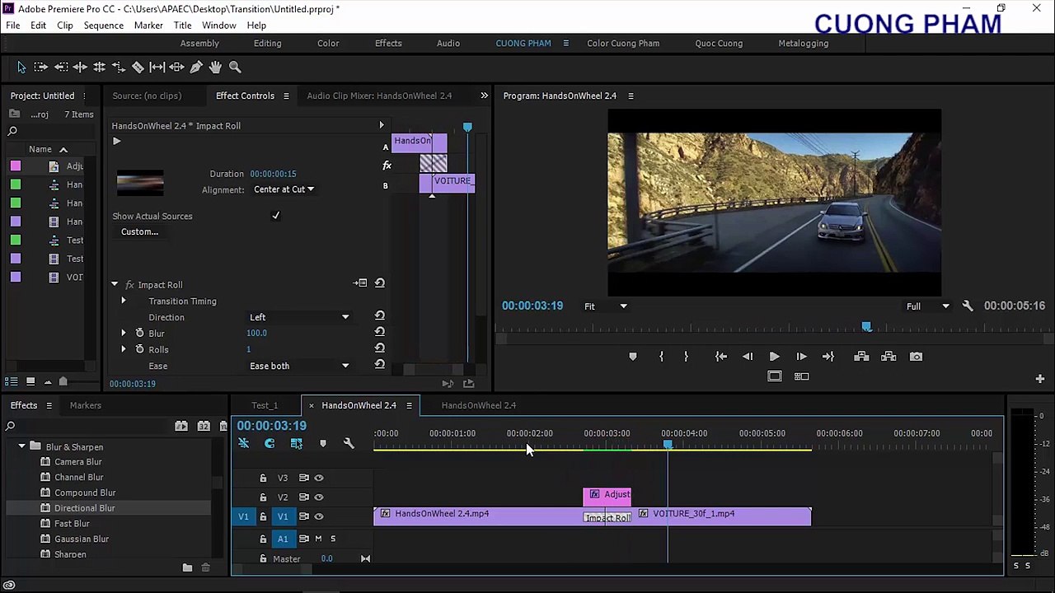Step back one frame in Program monitor
This screenshot has width=1055, height=593.
[748, 357]
